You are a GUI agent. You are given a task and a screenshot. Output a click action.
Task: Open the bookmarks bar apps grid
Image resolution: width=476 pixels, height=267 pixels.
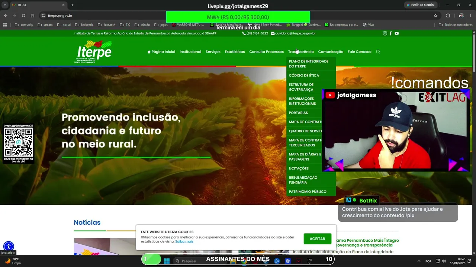tap(5, 25)
